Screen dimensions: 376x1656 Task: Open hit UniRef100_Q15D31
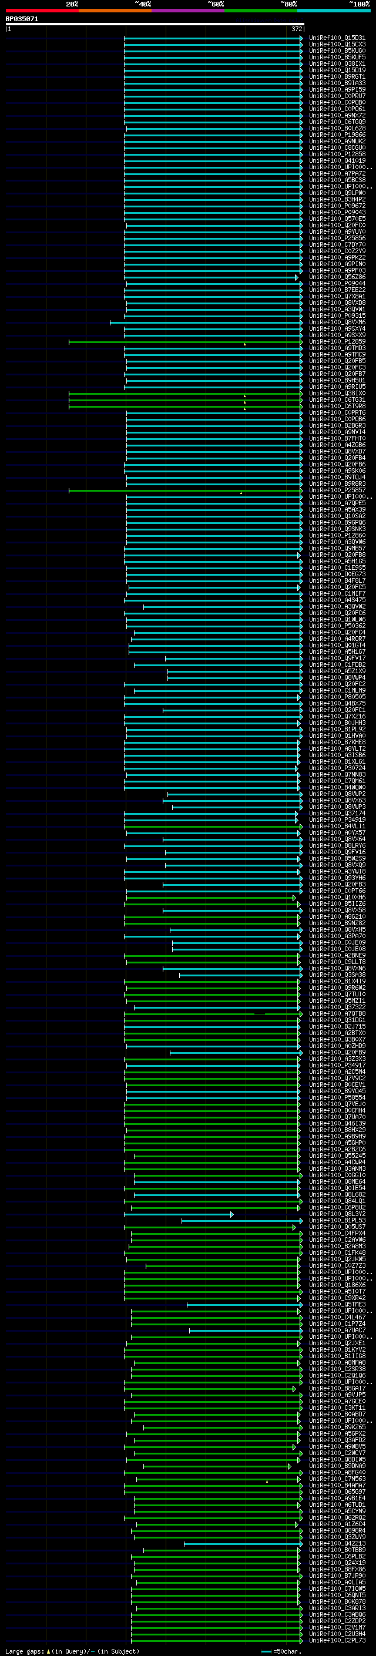point(337,38)
